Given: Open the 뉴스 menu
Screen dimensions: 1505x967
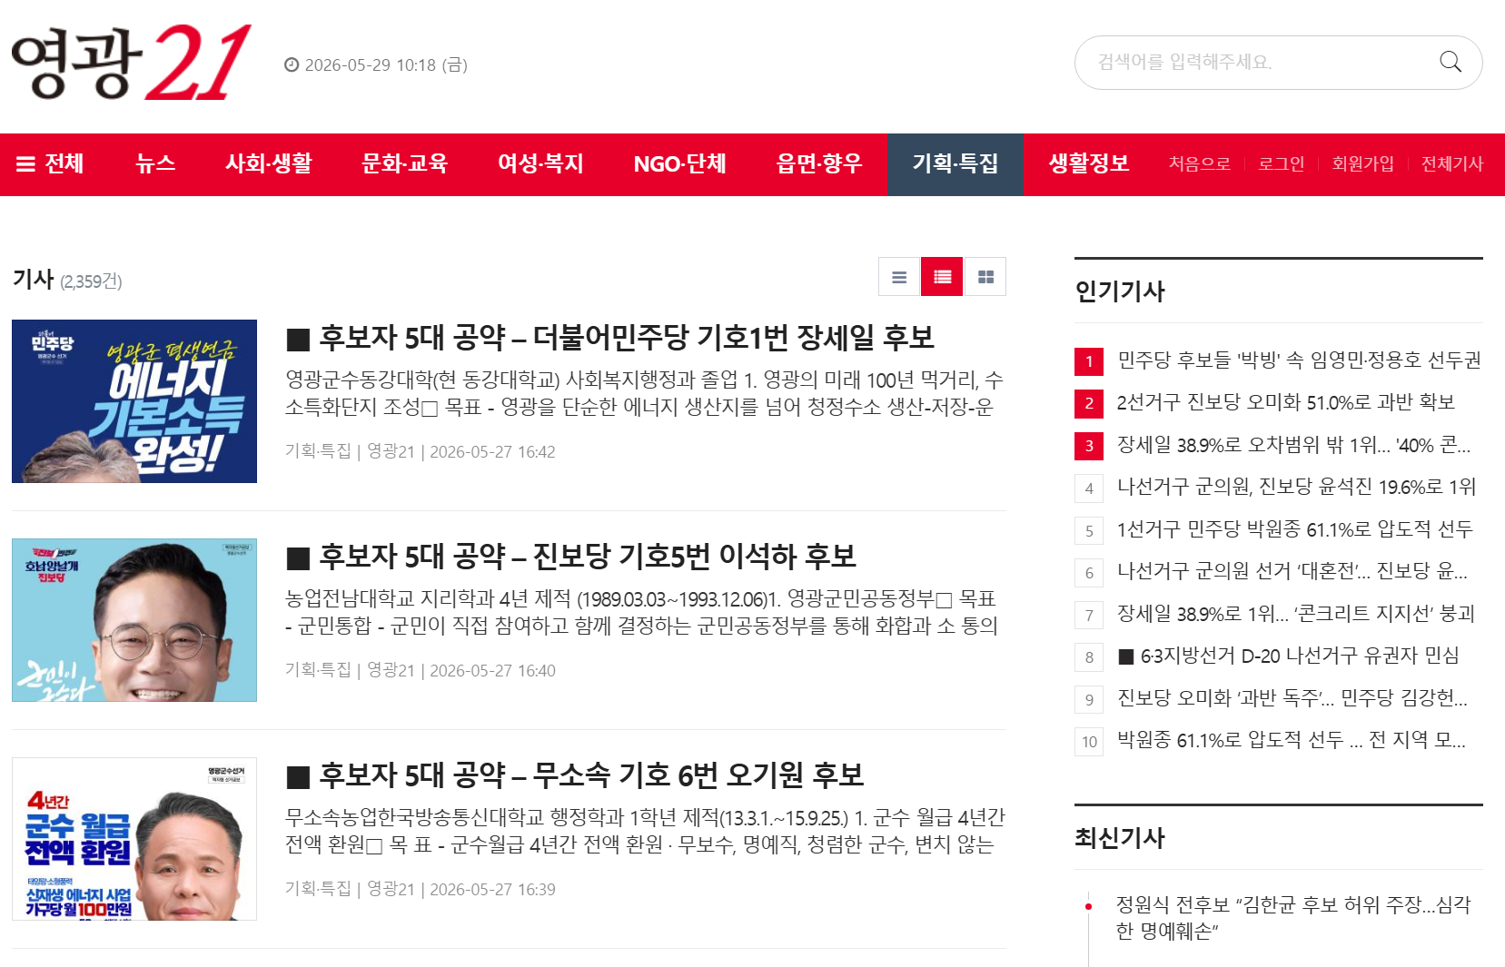Looking at the screenshot, I should coord(155,164).
